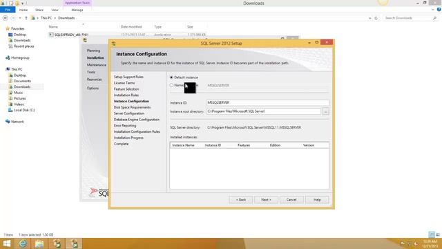The image size is (442, 249).
Task: Select the License Terms step
Action: tap(124, 83)
